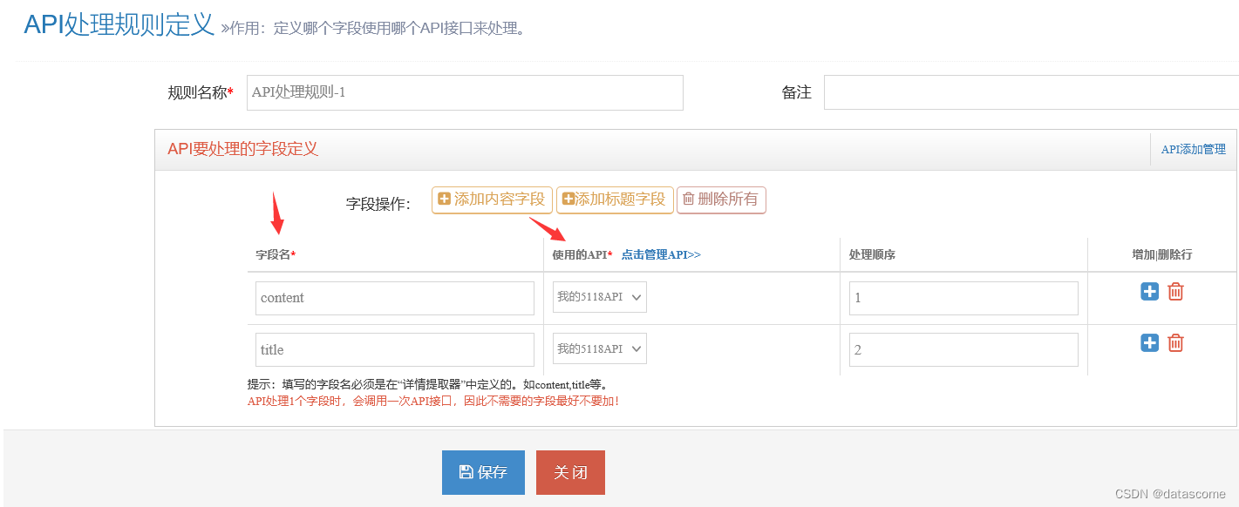Click processing order input with value 1

[963, 298]
